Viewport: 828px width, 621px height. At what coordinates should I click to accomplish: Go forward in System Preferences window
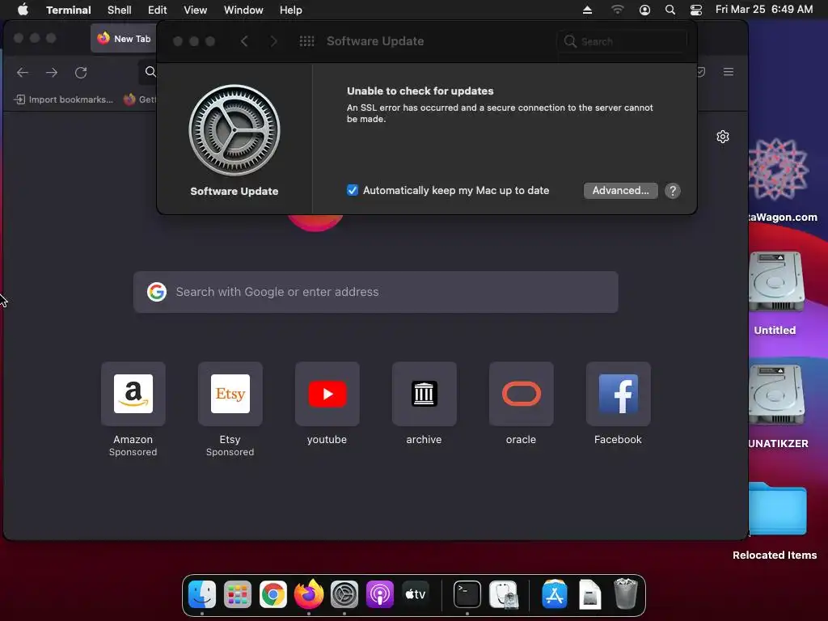coord(273,41)
